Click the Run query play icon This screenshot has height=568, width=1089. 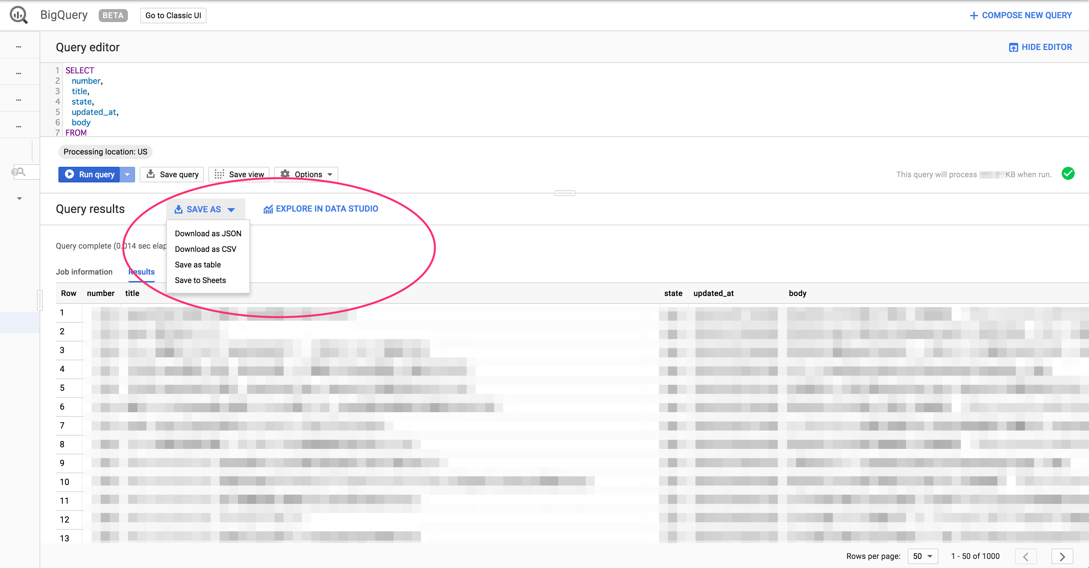(x=70, y=174)
